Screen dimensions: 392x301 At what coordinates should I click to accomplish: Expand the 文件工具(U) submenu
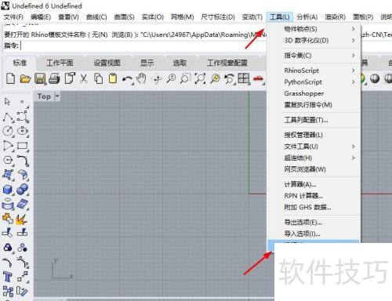pyautogui.click(x=314, y=147)
